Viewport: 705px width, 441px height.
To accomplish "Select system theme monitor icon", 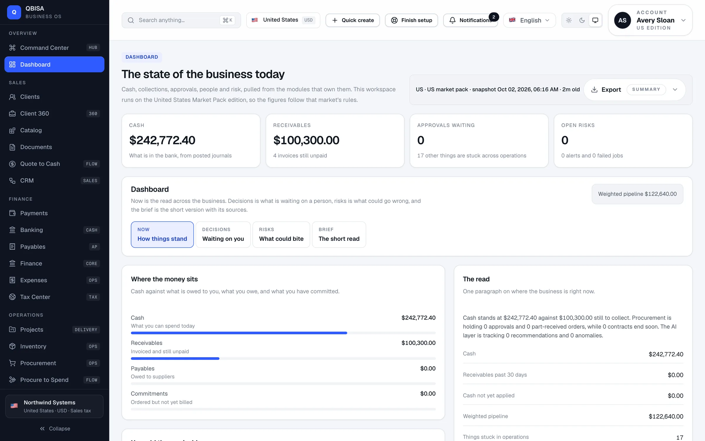I will click(x=595, y=20).
